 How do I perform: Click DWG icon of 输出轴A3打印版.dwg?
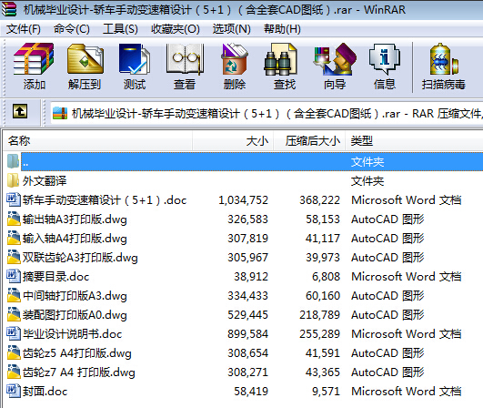coord(14,219)
